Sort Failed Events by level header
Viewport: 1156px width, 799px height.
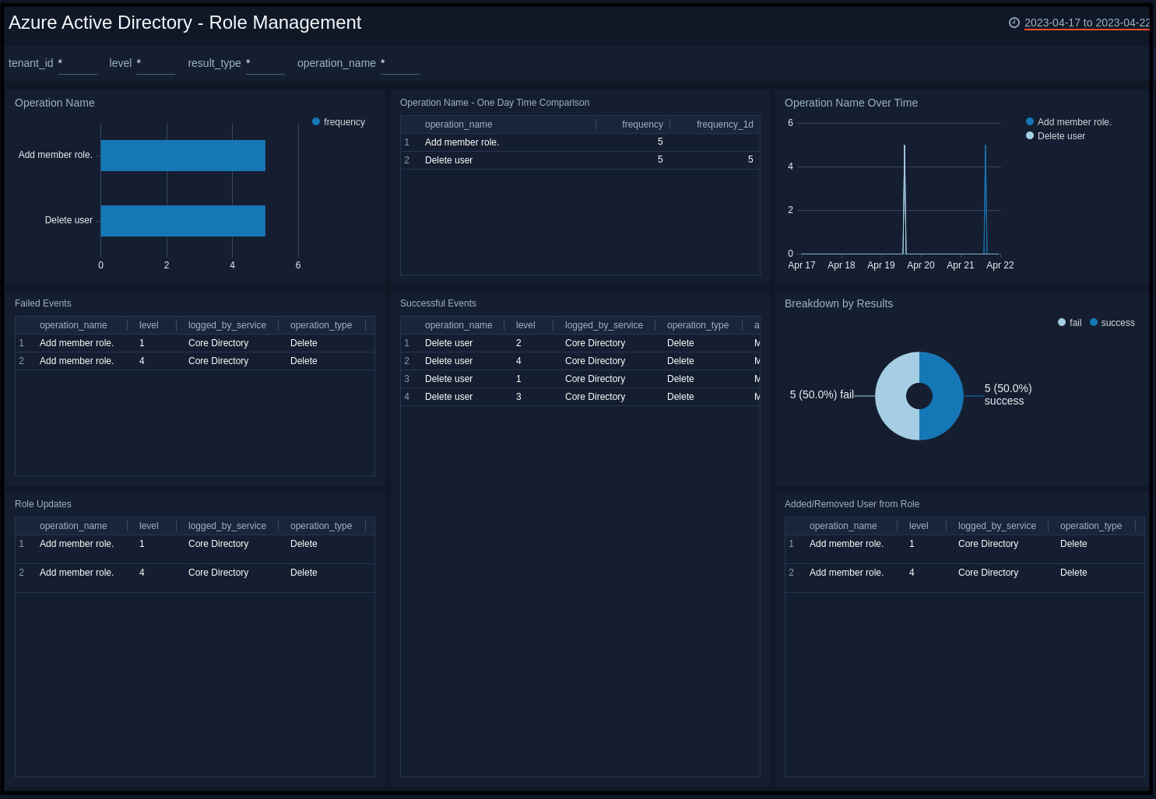point(149,325)
